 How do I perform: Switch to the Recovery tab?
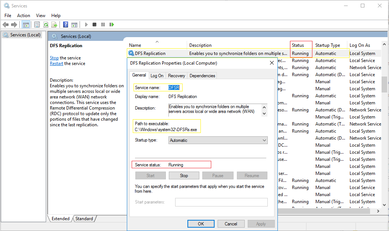[176, 76]
